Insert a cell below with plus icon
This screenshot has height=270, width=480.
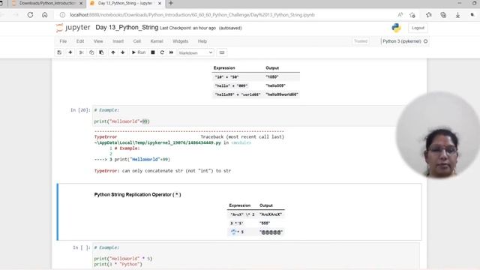70,52
